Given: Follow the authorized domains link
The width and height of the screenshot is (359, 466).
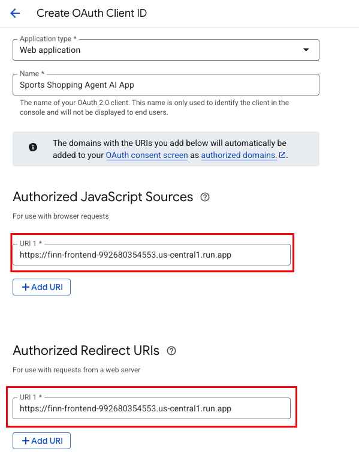Looking at the screenshot, I should [x=239, y=155].
